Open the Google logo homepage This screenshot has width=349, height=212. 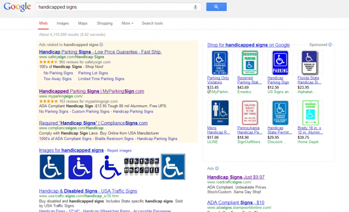tap(17, 7)
